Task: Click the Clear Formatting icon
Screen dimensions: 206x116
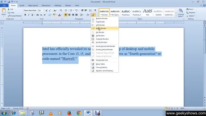Action: (x=61, y=11)
